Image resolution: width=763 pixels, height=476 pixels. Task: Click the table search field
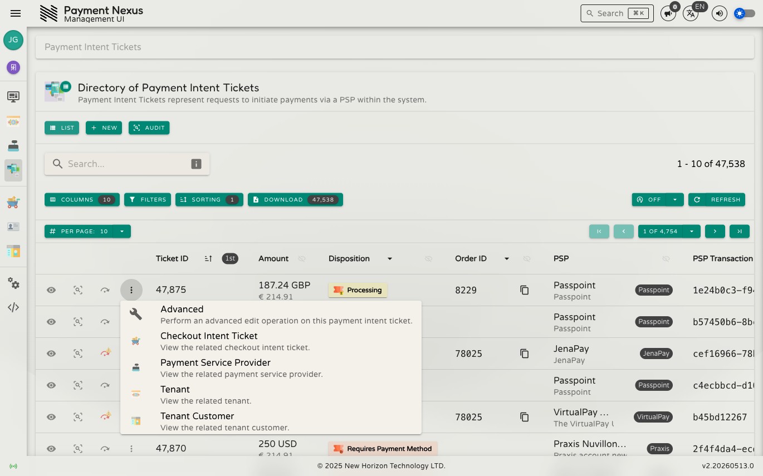(127, 164)
